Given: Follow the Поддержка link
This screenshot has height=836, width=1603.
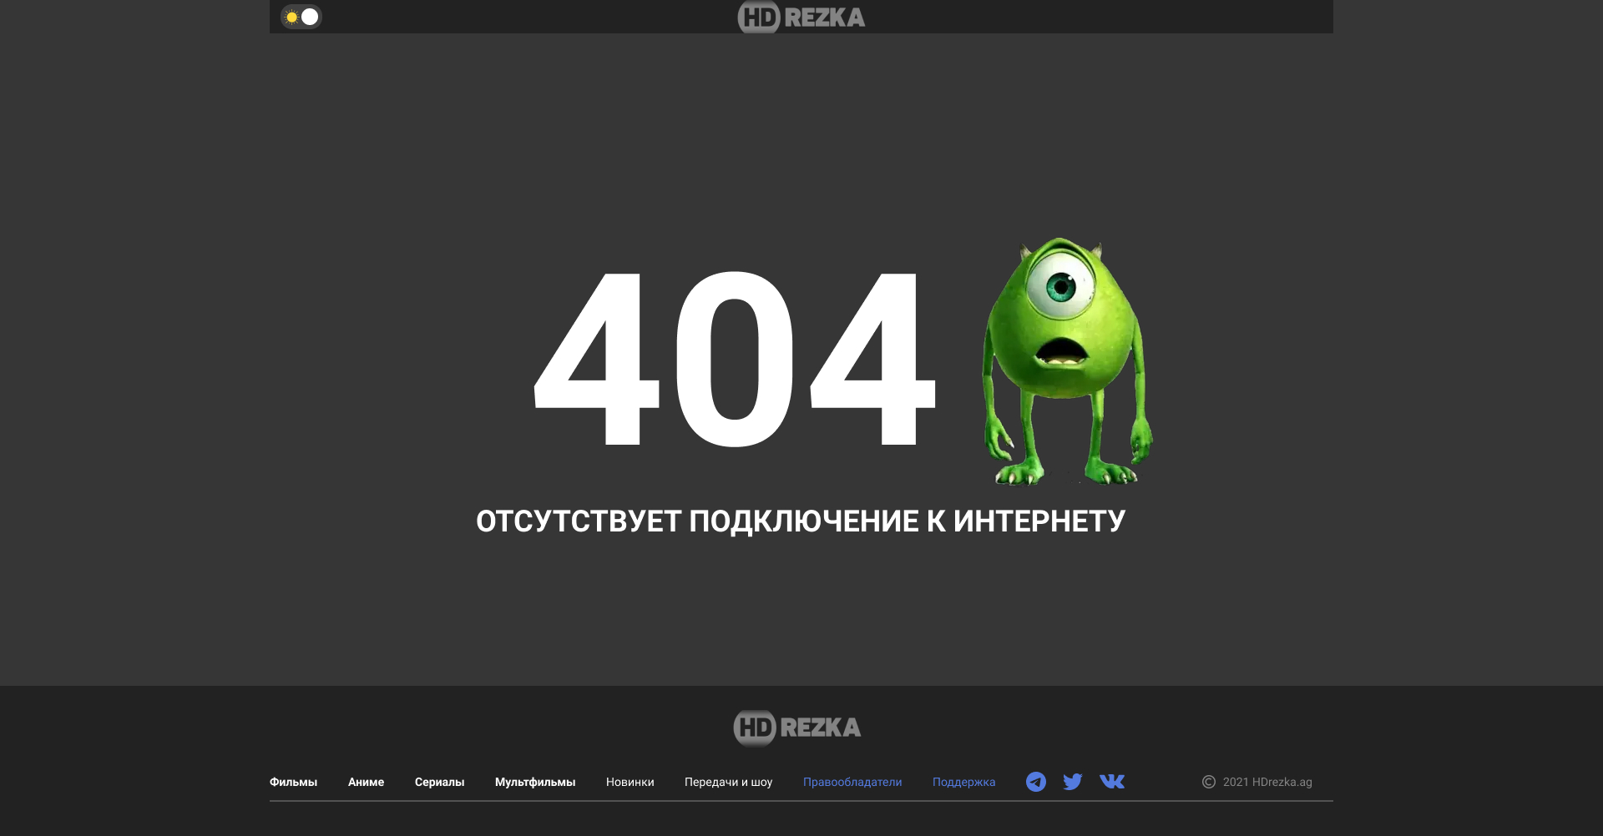Looking at the screenshot, I should pyautogui.click(x=963, y=782).
